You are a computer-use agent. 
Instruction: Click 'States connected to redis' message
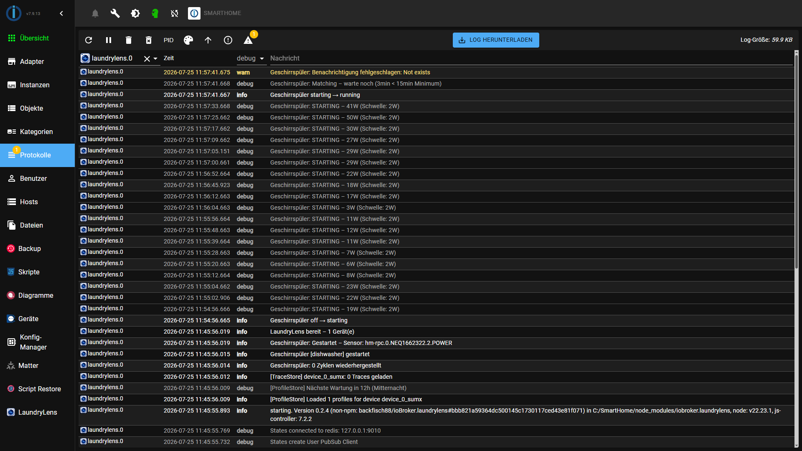click(x=325, y=431)
